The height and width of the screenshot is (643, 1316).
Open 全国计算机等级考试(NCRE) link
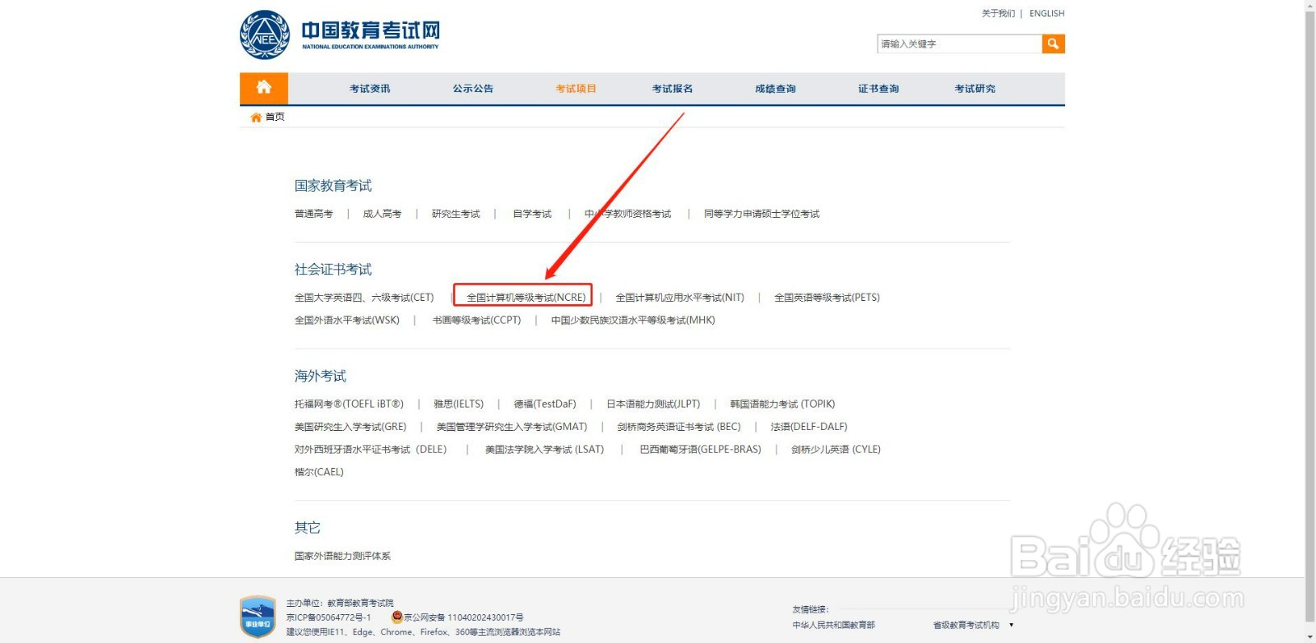click(526, 298)
